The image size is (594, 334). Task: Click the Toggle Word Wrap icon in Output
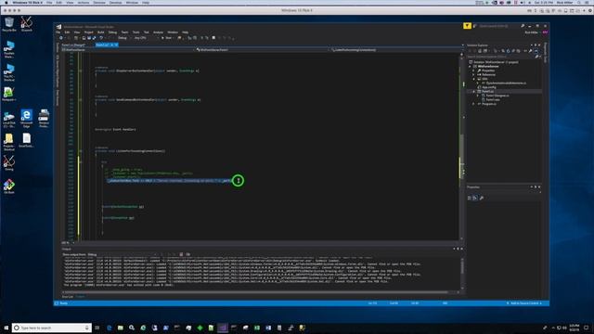(x=187, y=254)
